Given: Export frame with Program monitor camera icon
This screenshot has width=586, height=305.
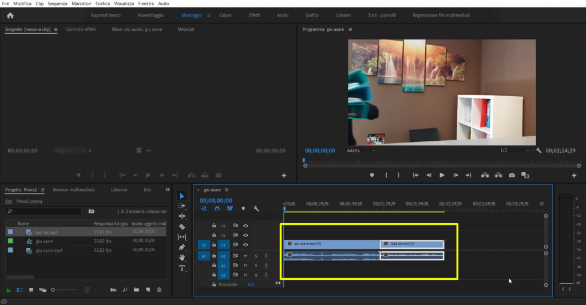Looking at the screenshot, I should pyautogui.click(x=512, y=175).
